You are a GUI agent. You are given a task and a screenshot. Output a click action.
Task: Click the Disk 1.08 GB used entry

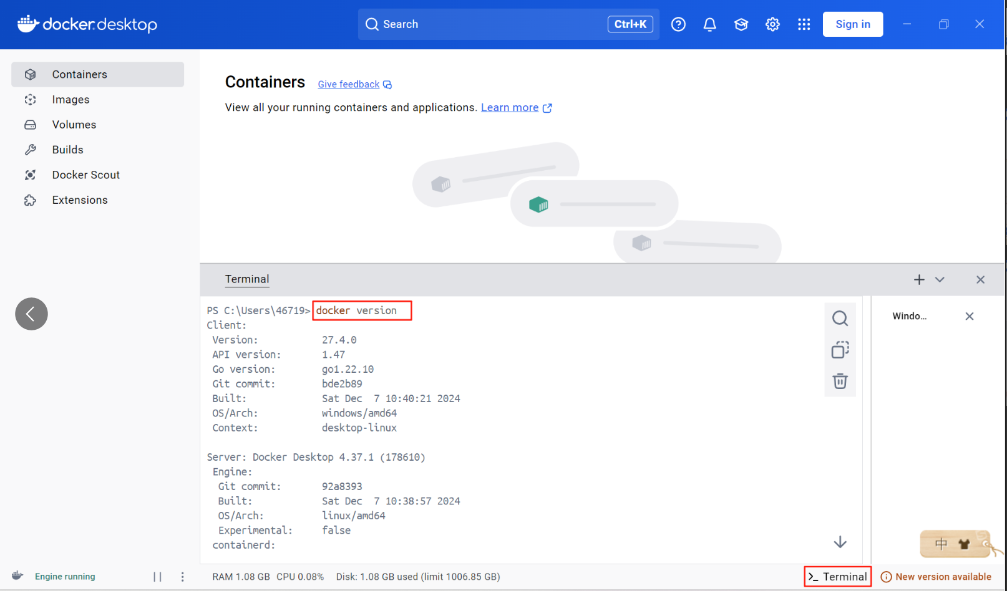pyautogui.click(x=418, y=577)
